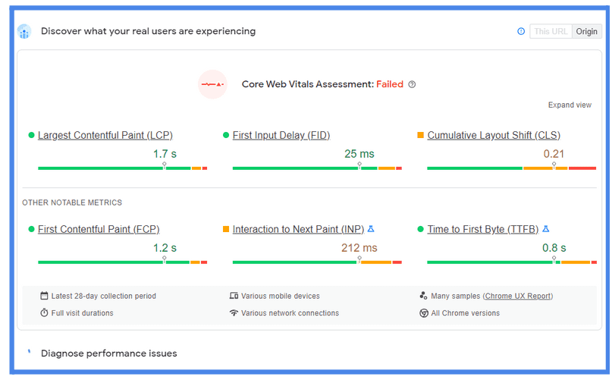
Task: Click the red segment of CLS distribution bar
Action: (582, 168)
